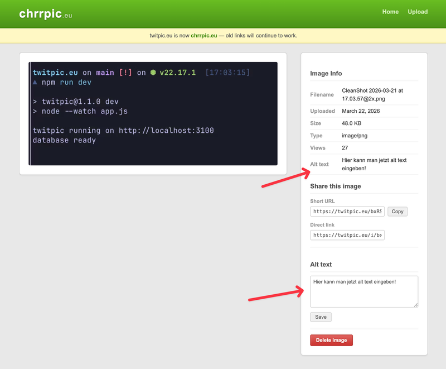
Task: Save the alt text
Action: (x=321, y=317)
